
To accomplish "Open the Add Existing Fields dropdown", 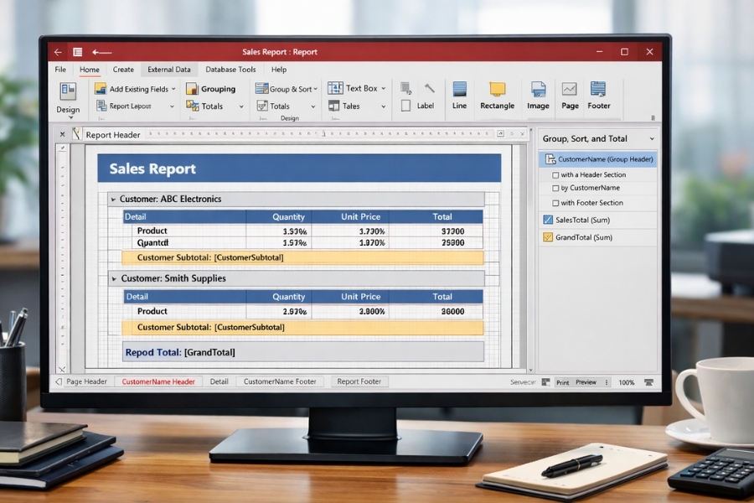I will click(x=173, y=89).
